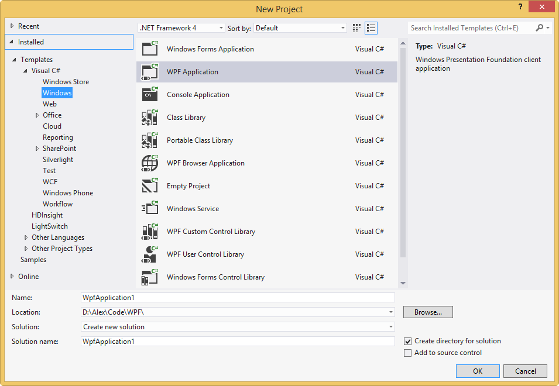Select the Empty Project template name
Image resolution: width=559 pixels, height=386 pixels.
point(188,186)
